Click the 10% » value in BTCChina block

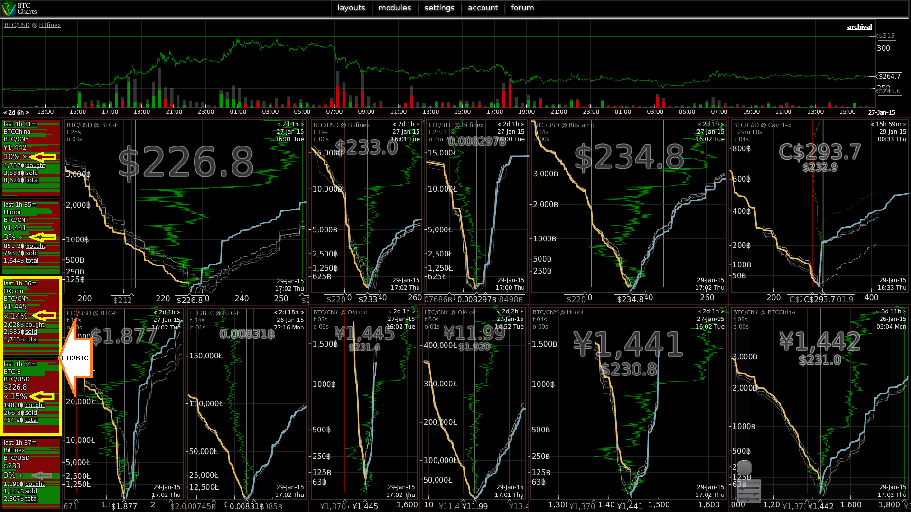click(x=15, y=157)
